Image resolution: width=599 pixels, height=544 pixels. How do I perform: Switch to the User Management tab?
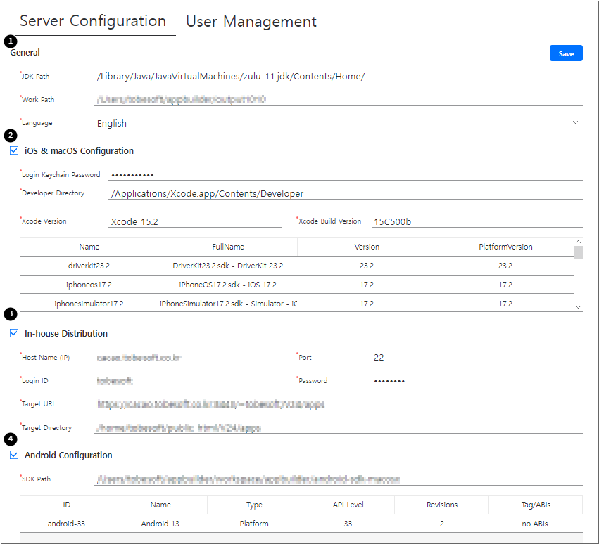click(251, 22)
